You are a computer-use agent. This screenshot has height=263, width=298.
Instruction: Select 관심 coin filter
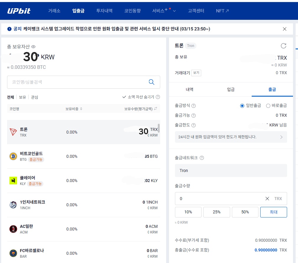pyautogui.click(x=35, y=97)
